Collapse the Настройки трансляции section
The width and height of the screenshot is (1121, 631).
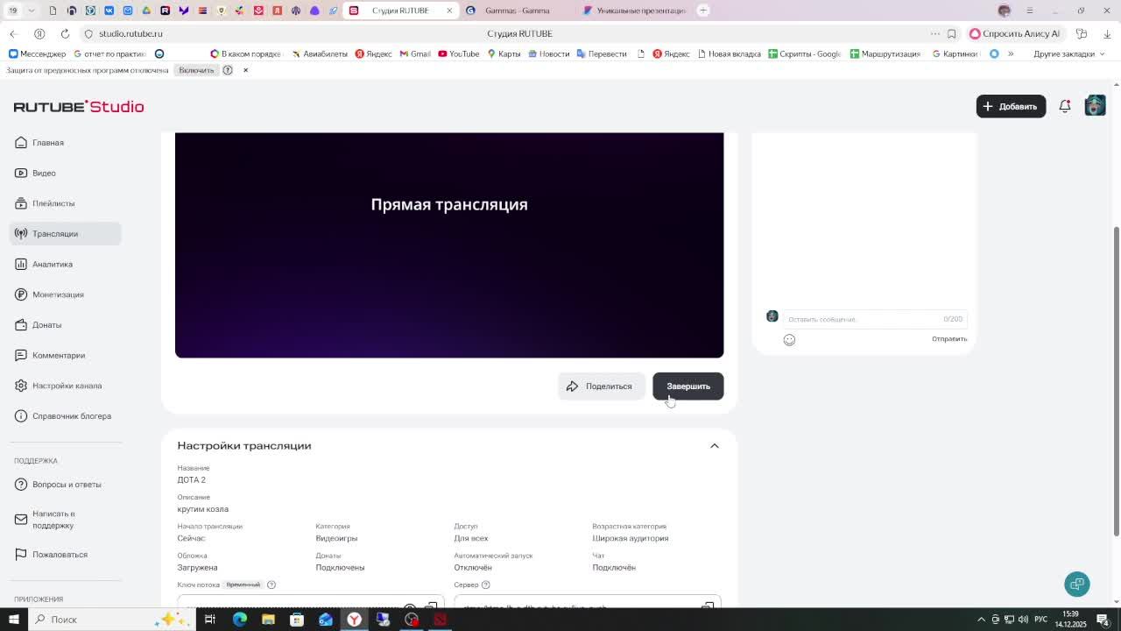coord(715,446)
